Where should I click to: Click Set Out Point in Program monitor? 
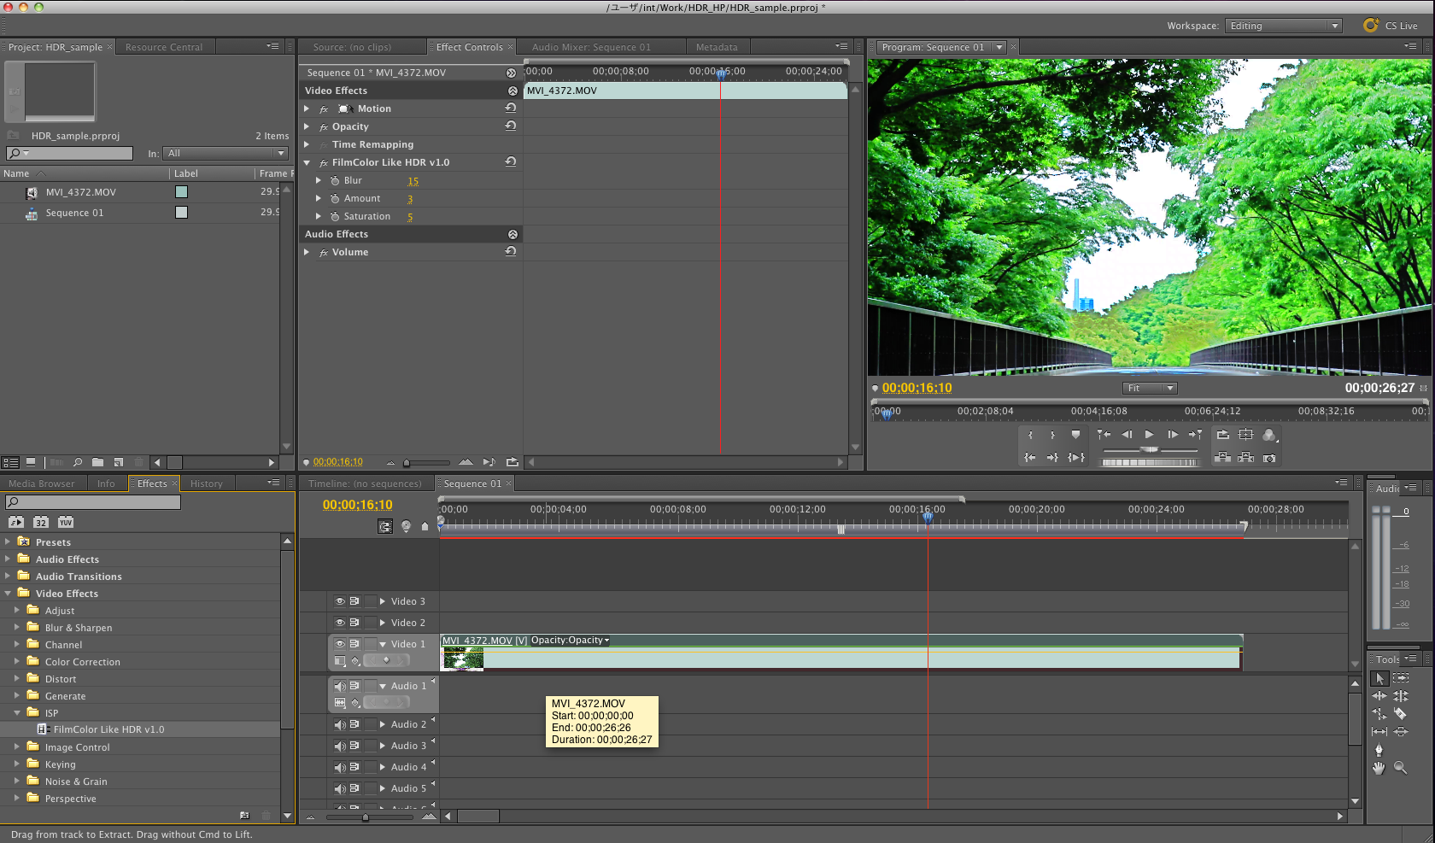click(x=1052, y=435)
